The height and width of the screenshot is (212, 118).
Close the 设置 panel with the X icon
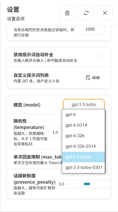pyautogui.click(x=105, y=13)
